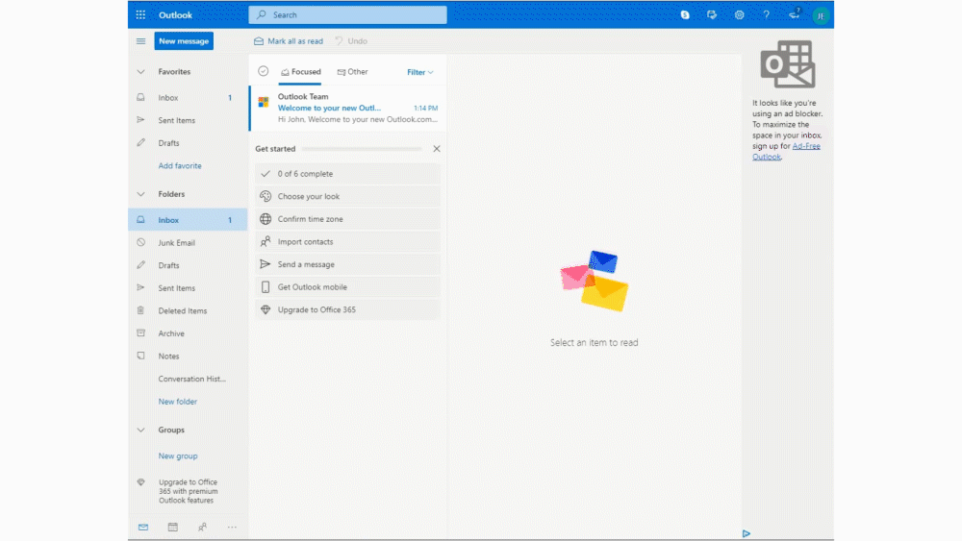The width and height of the screenshot is (962, 541).
Task: Click the Mail icon in bottom bar
Action: [x=143, y=527]
